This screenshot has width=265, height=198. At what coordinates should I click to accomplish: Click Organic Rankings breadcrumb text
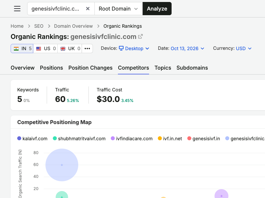(123, 26)
